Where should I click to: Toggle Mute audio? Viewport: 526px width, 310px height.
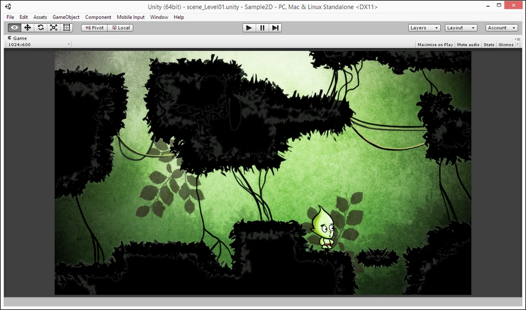468,45
